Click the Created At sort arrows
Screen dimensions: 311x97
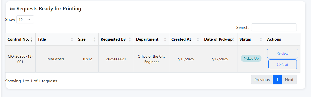point(198,39)
